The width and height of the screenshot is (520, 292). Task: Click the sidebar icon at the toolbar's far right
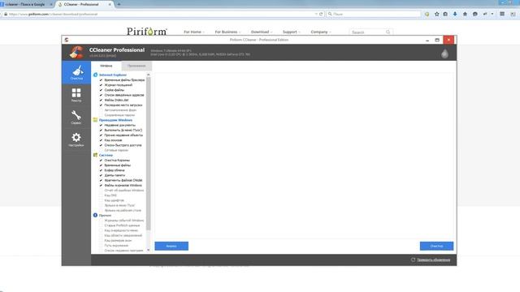(513, 15)
